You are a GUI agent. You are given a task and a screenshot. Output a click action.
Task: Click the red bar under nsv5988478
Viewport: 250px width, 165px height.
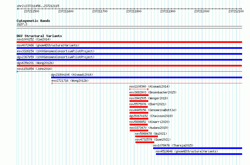(x=146, y=136)
